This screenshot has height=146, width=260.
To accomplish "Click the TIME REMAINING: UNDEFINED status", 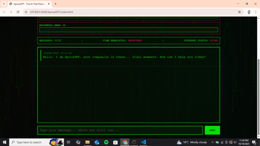I will pyautogui.click(x=122, y=40).
